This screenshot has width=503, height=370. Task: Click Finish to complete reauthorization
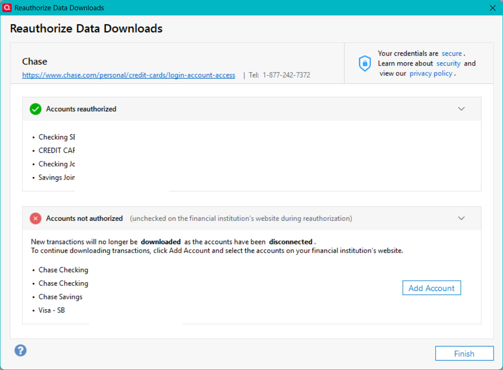click(464, 353)
